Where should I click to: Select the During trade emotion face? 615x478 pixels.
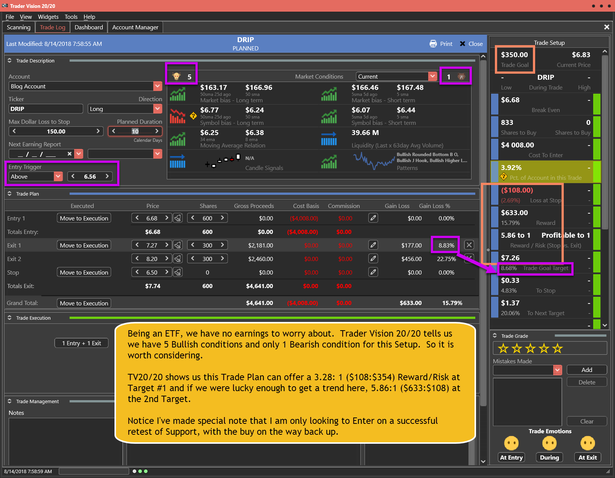[x=549, y=443]
